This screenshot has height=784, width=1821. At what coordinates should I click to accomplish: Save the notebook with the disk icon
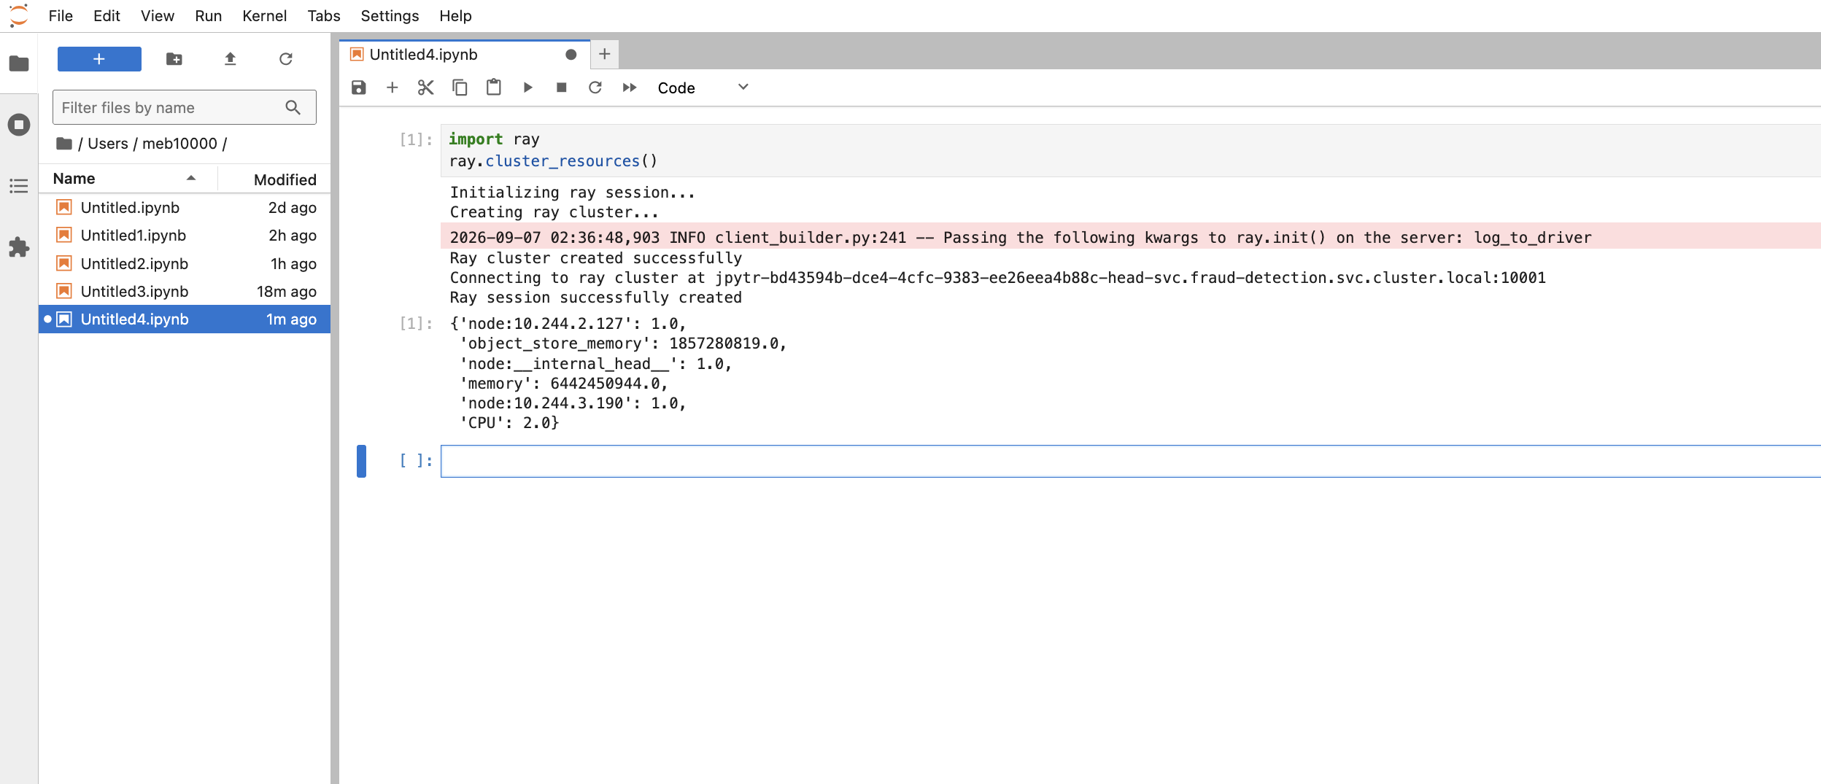coord(358,88)
